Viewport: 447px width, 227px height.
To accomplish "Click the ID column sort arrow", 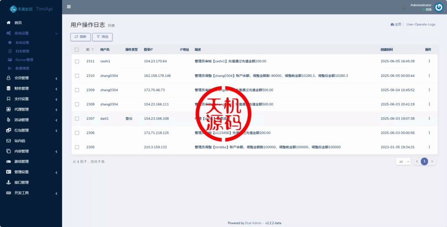I will click(x=93, y=50).
